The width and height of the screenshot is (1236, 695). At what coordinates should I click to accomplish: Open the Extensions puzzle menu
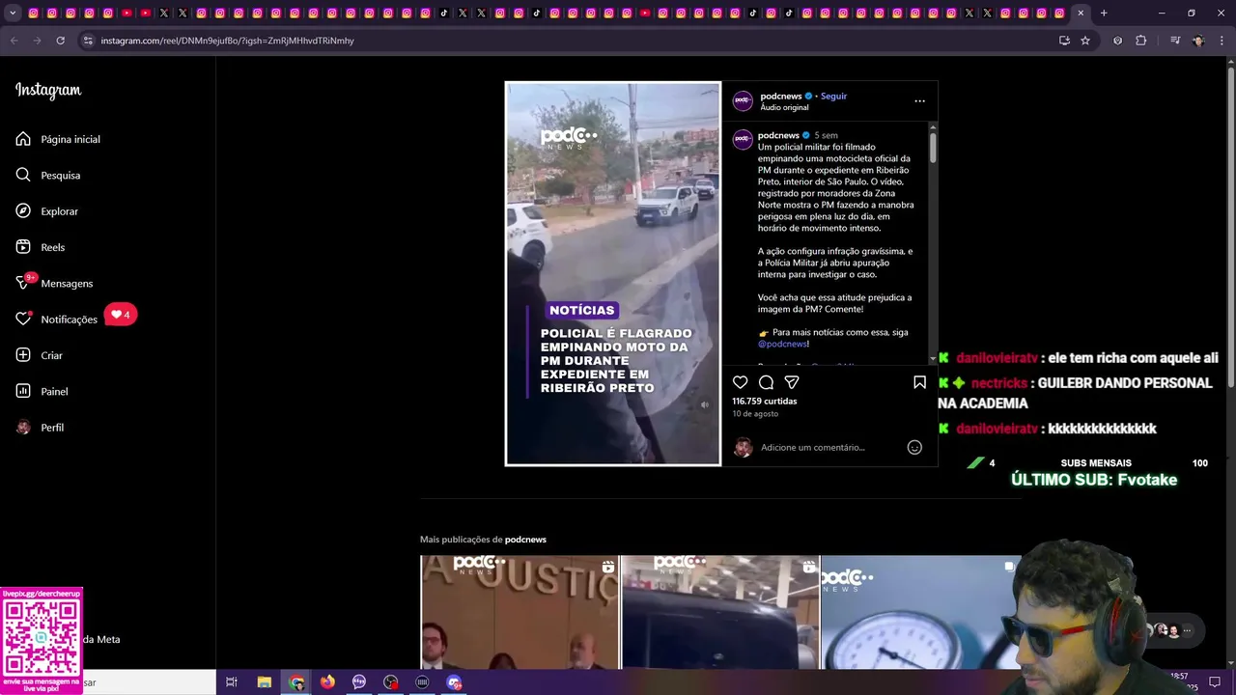1140,41
